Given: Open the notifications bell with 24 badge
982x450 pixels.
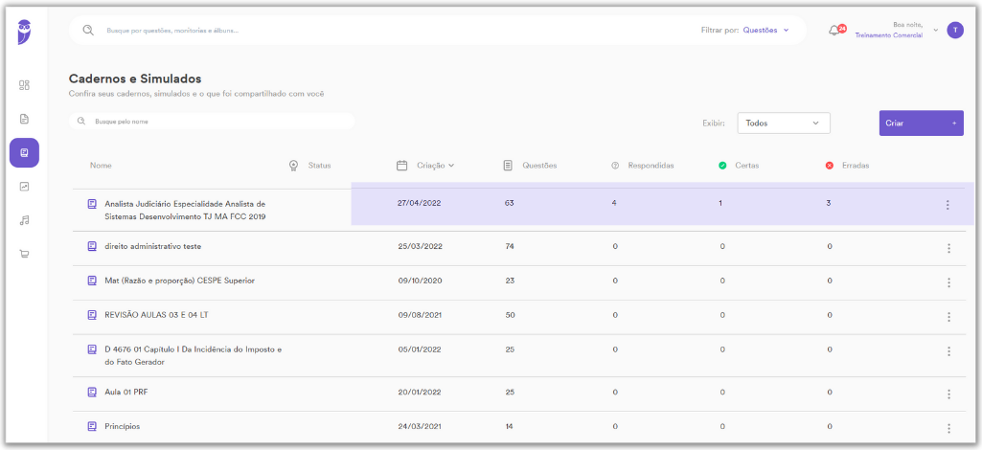Looking at the screenshot, I should 836,30.
